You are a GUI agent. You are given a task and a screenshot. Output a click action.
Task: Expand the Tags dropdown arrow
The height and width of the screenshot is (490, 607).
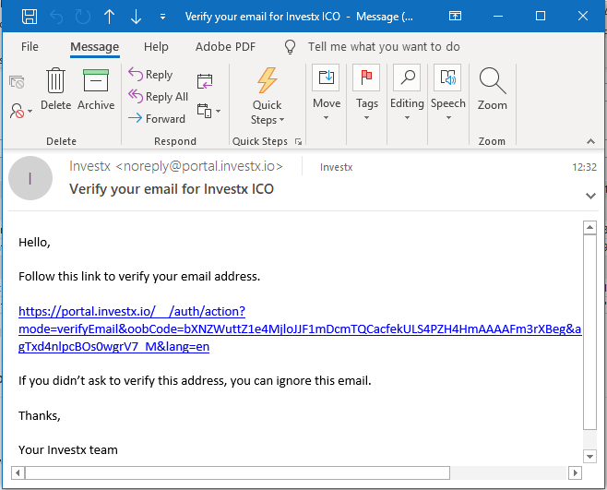pyautogui.click(x=366, y=118)
